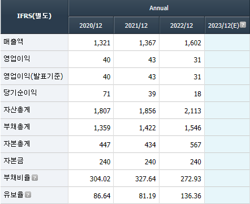This screenshot has height=204, width=250.
Task: Click the 유보율 value 86.64
Action: (x=102, y=196)
